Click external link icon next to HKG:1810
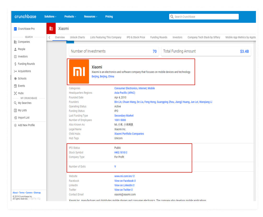 point(126,153)
